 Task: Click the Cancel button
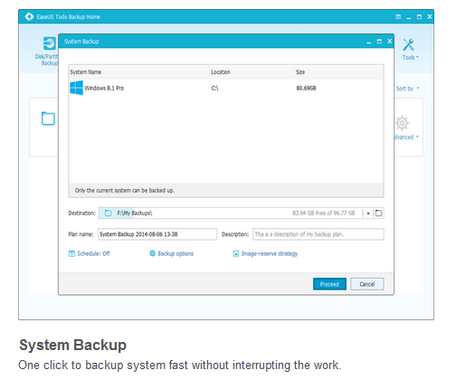(367, 284)
